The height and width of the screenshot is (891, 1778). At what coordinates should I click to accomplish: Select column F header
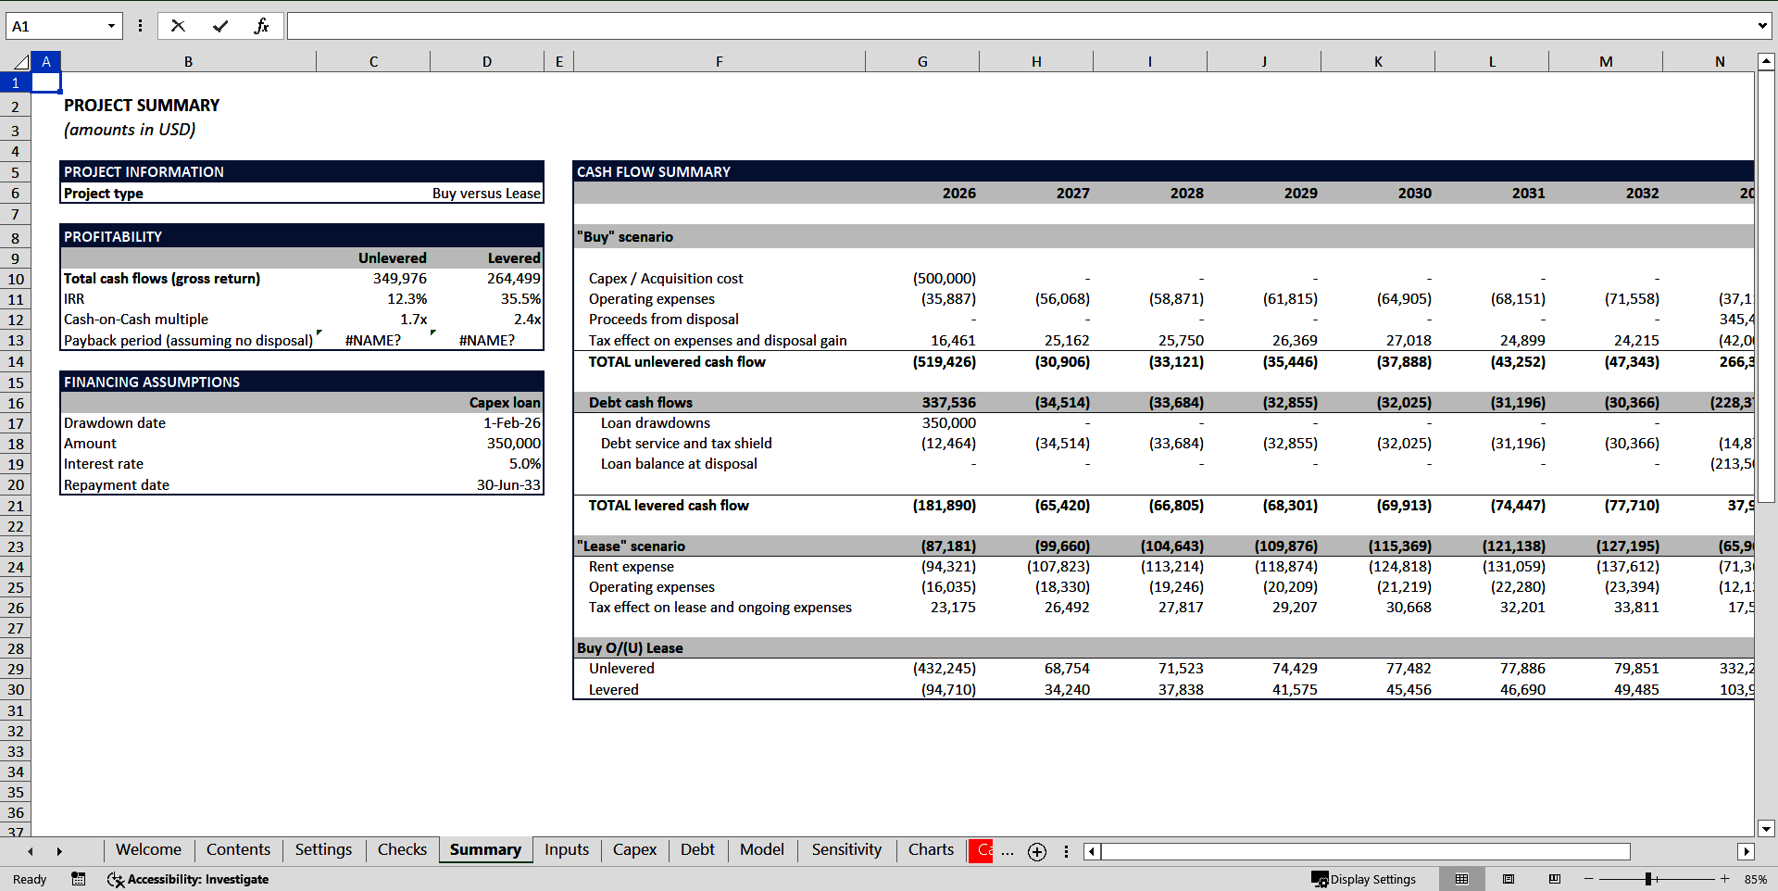coord(719,62)
